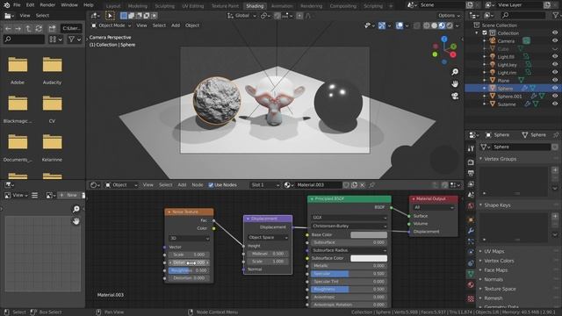Open the Options dropdown in viewport header
This screenshot has height=316, width=562.
(x=449, y=16)
